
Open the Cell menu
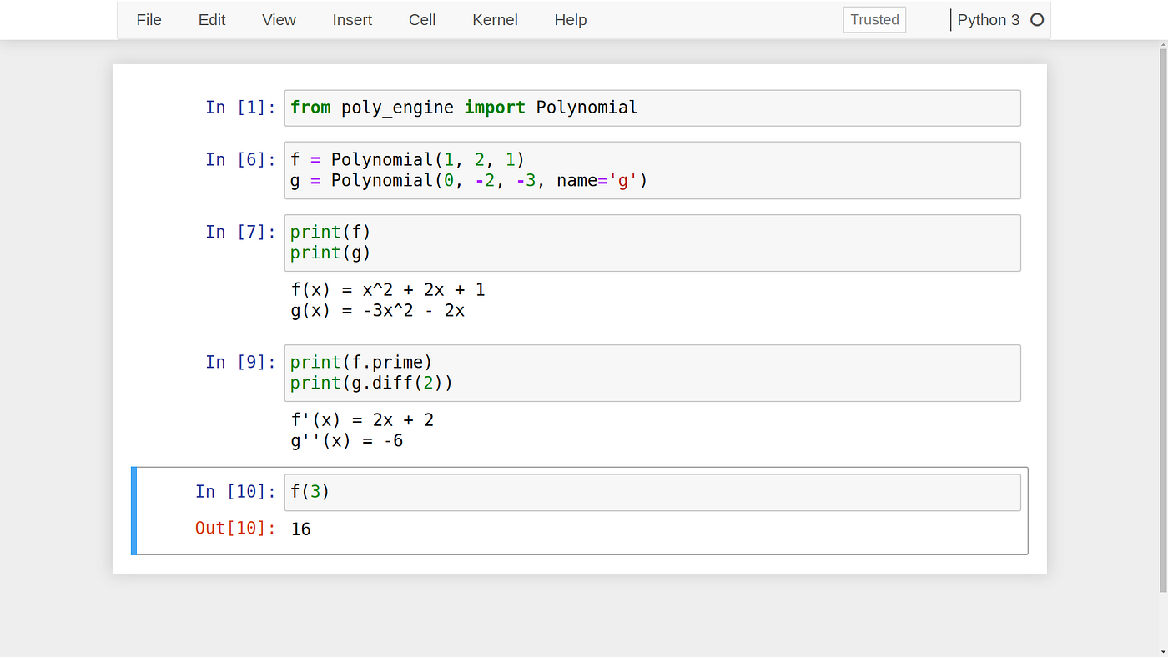(x=421, y=19)
